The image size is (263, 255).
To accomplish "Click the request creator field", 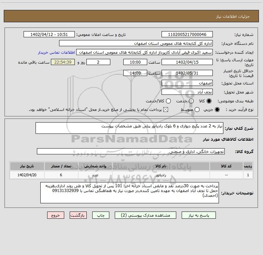I will tap(144, 52).
